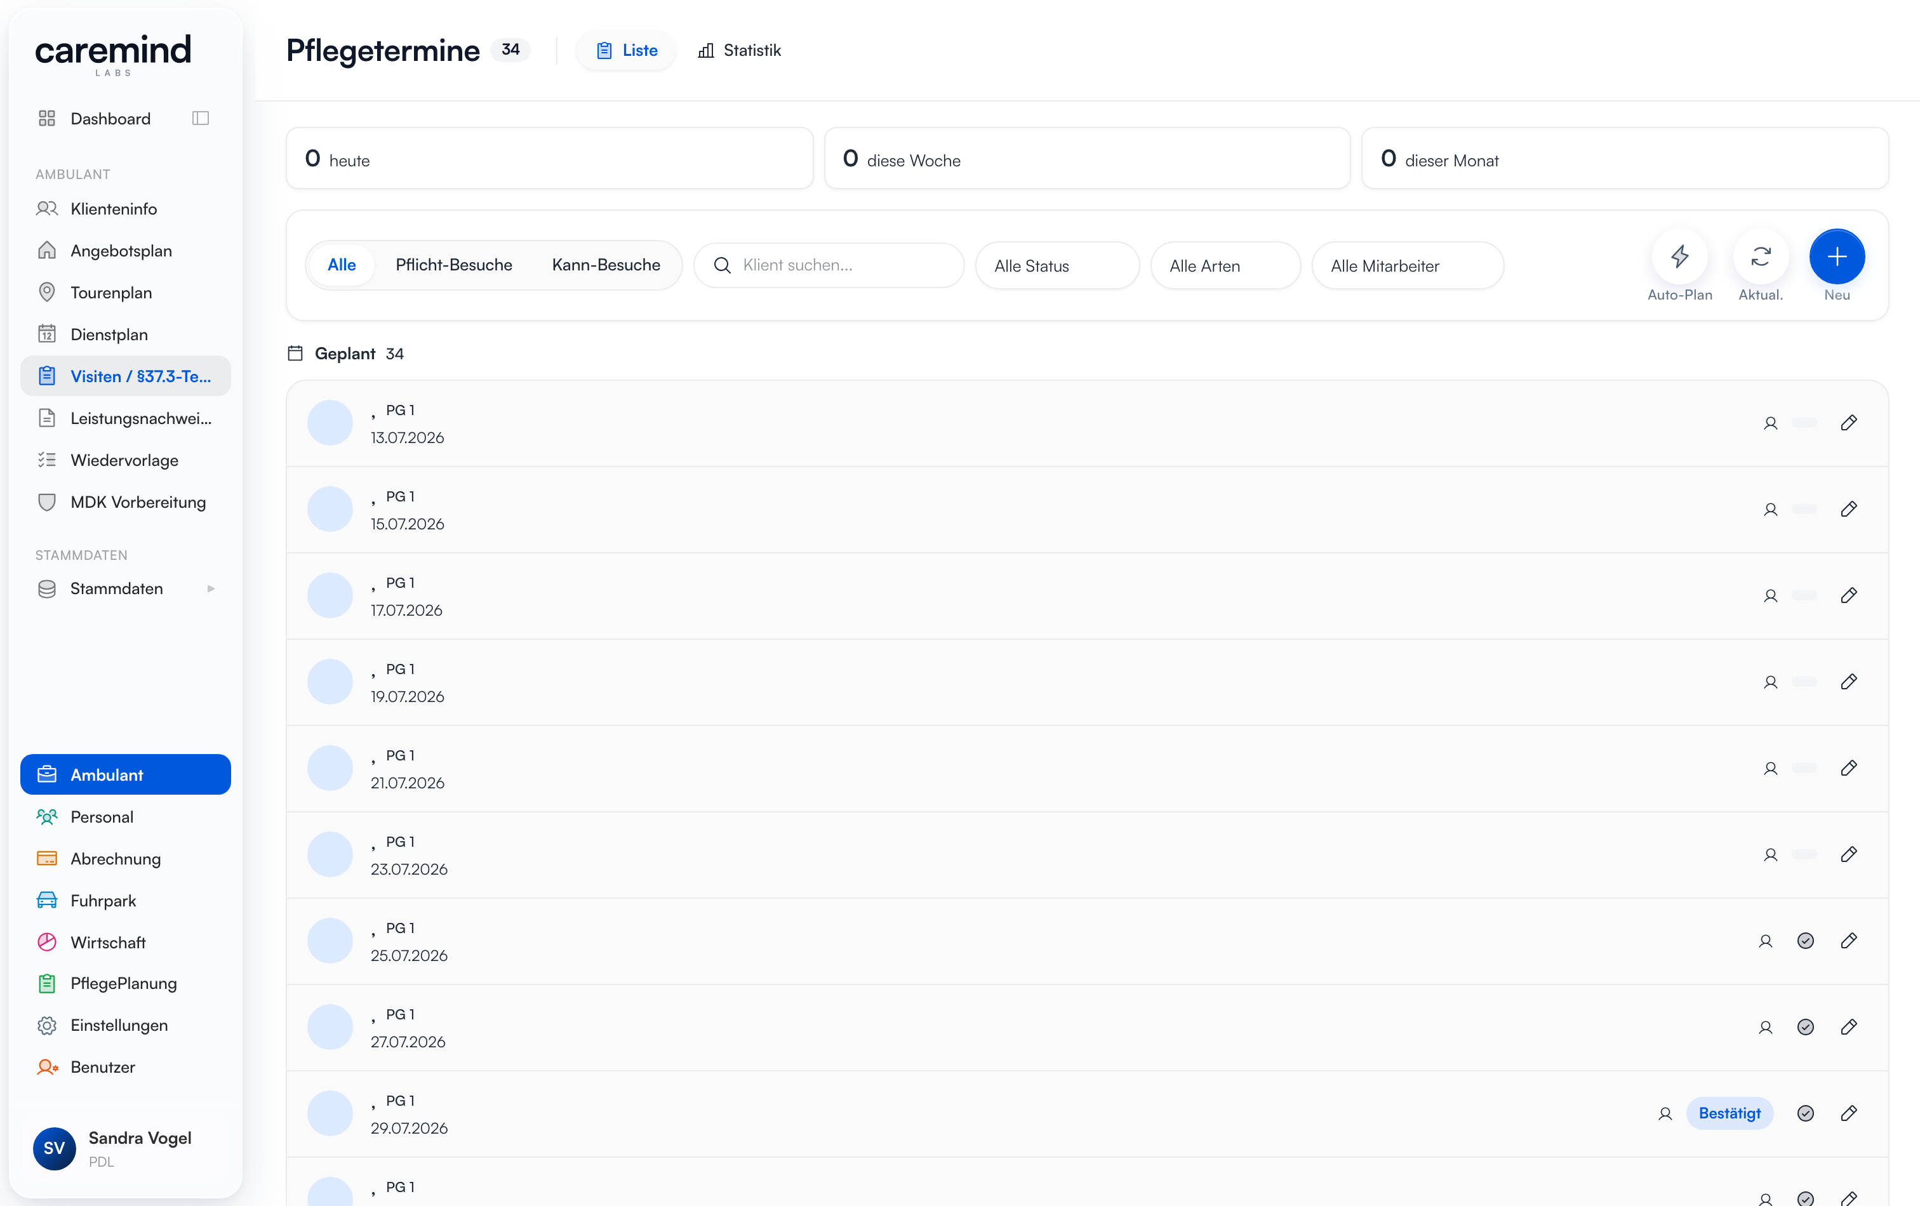Edit the 13.07.2026 appointment with the pencil icon

(1849, 423)
